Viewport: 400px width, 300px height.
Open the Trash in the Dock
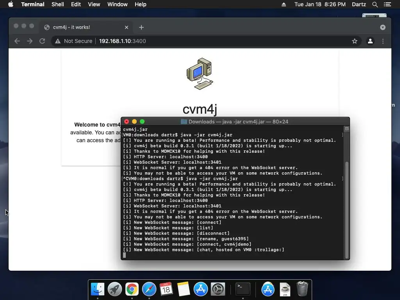[x=302, y=289]
